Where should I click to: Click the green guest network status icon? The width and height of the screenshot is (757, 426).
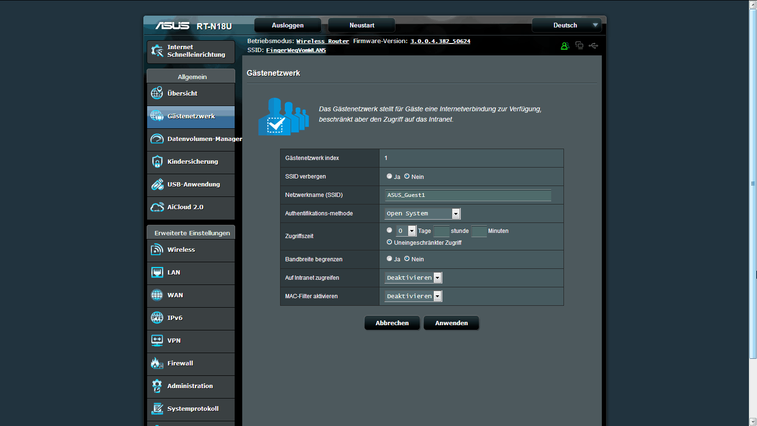[x=565, y=46]
